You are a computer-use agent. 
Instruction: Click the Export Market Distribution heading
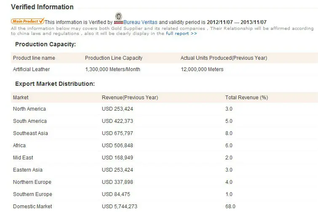55,84
